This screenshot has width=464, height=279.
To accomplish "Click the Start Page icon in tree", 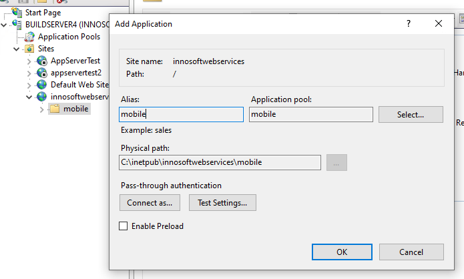I will coord(17,13).
